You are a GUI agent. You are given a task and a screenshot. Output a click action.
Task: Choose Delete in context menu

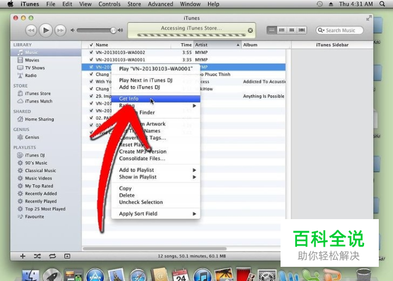coord(156,195)
